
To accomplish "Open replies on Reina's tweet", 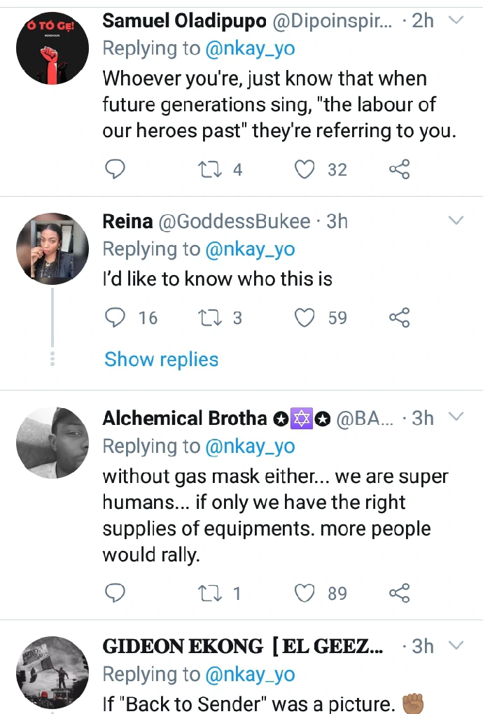I will pyautogui.click(x=115, y=318).
